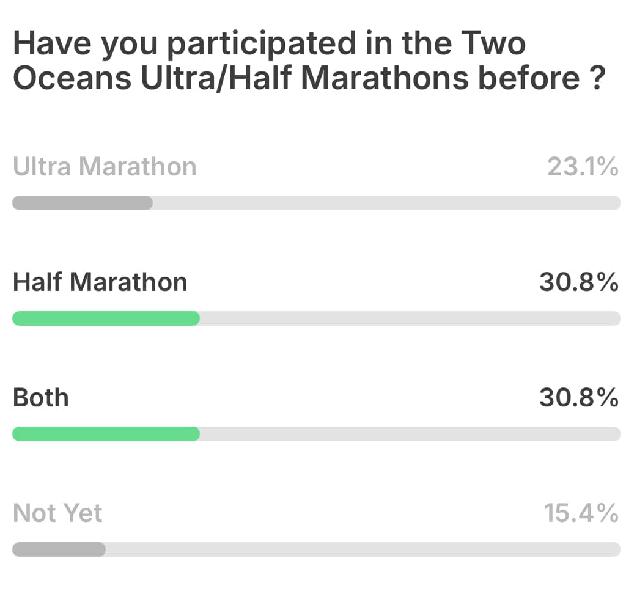The height and width of the screenshot is (594, 626).
Task: Click gray filled part of Ultra Marathon bar
Action: (83, 203)
